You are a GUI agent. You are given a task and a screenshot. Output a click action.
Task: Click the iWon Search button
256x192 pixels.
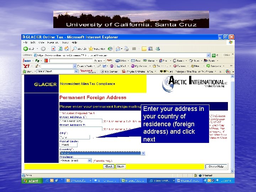pos(98,60)
